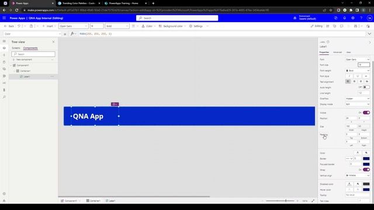The width and height of the screenshot is (374, 210).
Task: Click the Tree view search field
Action: 33,54
